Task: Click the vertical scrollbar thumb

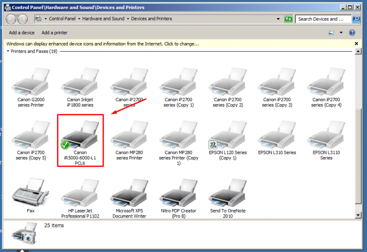Action: pos(358,157)
